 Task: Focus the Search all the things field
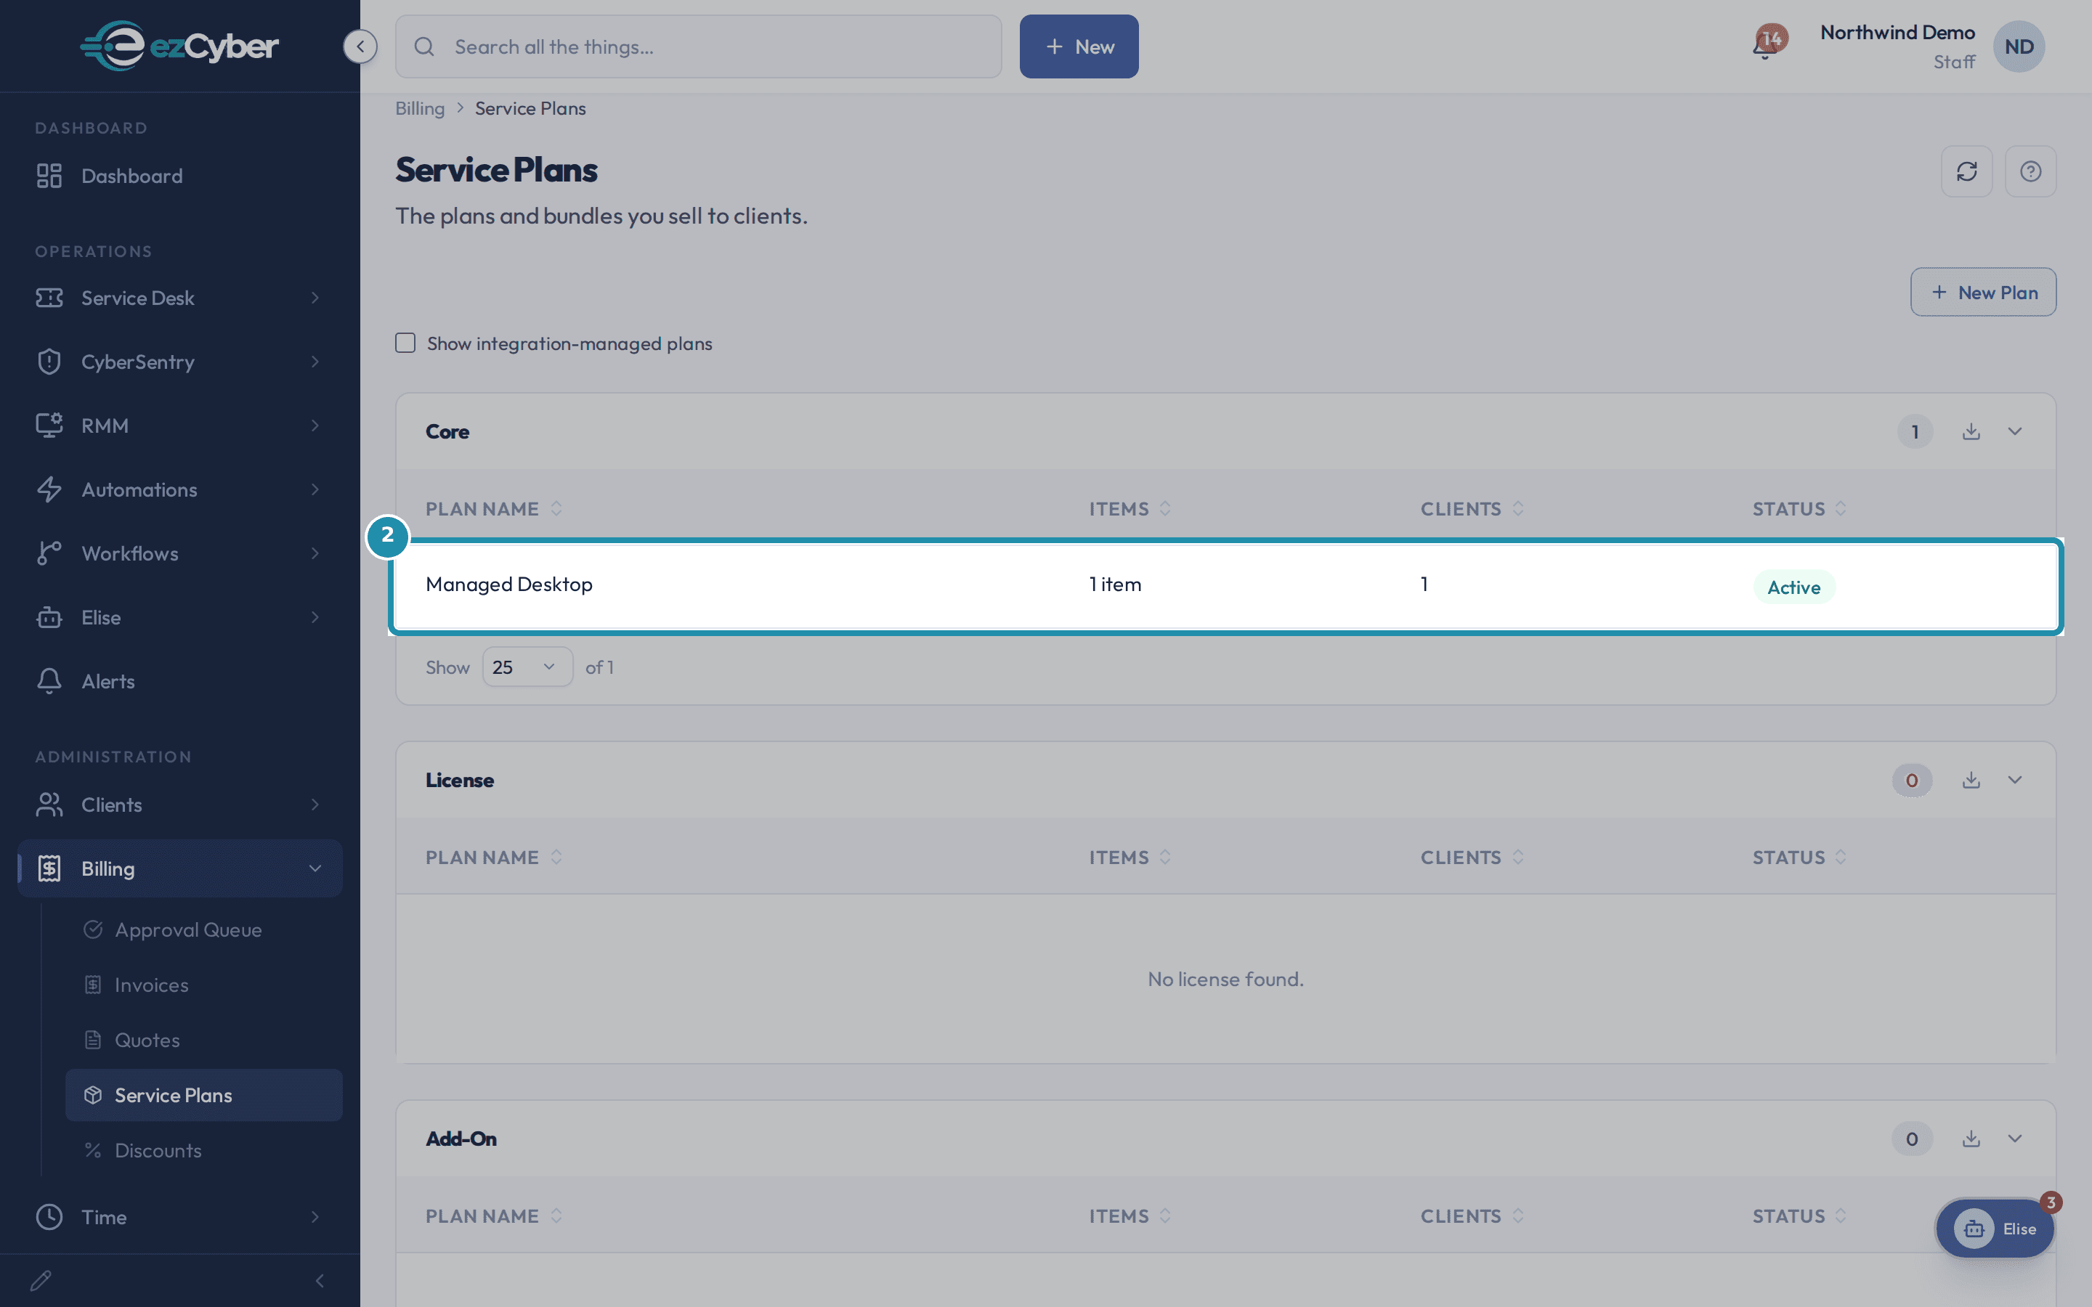[x=699, y=46]
